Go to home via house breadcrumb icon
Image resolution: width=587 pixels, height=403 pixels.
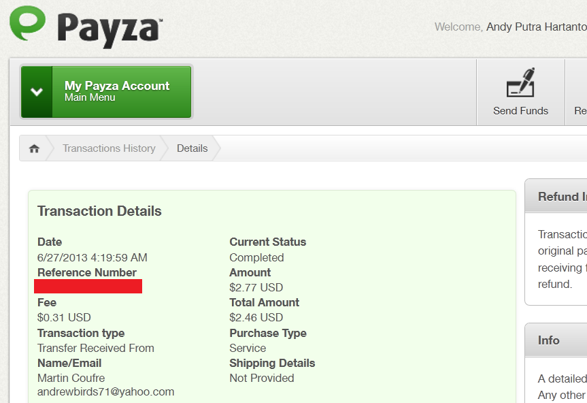tap(34, 148)
